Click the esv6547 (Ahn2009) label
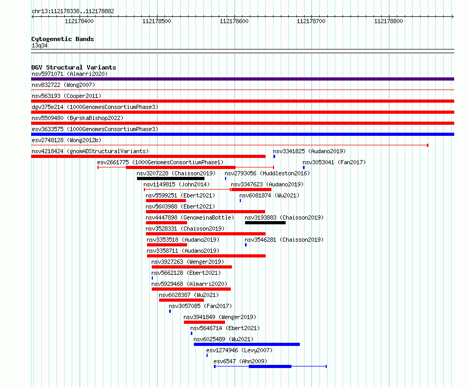469x387 pixels. pos(240,361)
